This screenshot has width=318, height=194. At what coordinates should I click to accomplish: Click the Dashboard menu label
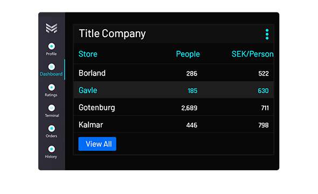pyautogui.click(x=51, y=74)
